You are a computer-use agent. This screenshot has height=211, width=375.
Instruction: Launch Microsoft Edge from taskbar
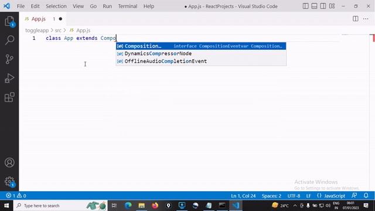[x=128, y=206]
